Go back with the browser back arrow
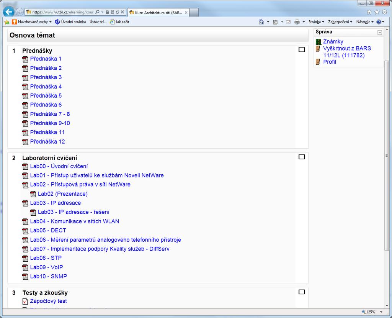Screen dimensions: 392x318 pos(9,11)
